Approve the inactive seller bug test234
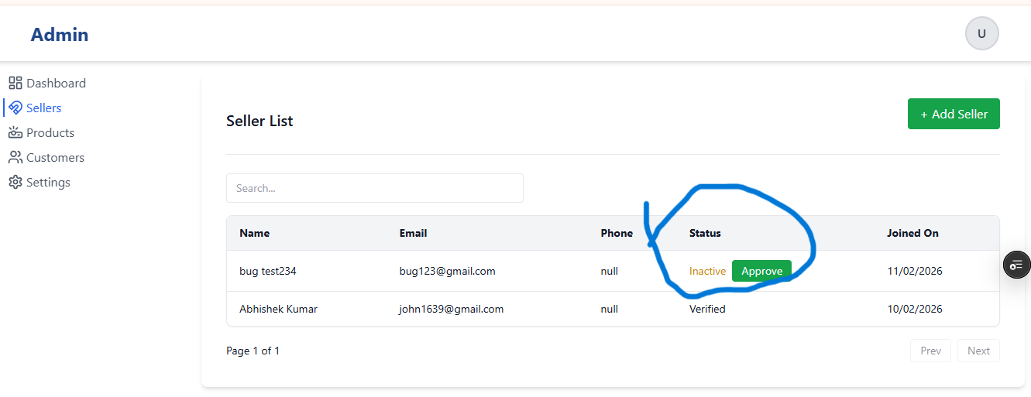This screenshot has height=397, width=1031. 761,271
